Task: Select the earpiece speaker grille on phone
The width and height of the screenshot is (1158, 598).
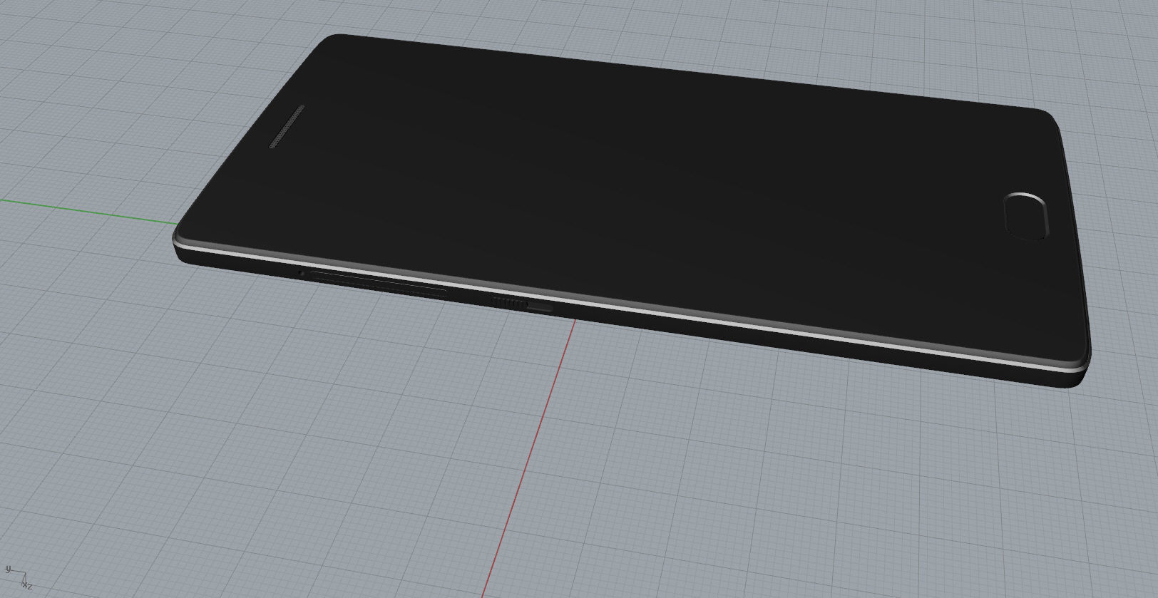Action: 287,127
